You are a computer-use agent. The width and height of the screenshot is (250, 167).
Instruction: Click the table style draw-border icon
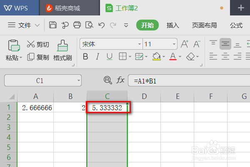139,56
